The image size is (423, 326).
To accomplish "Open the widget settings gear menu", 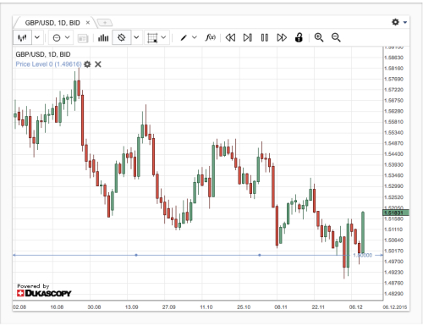I will (396, 22).
